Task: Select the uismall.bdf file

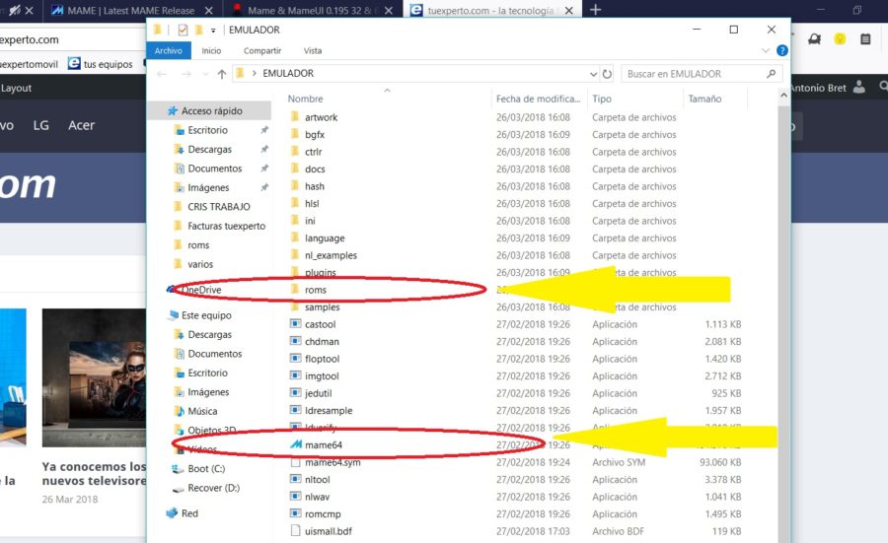Action: [329, 531]
